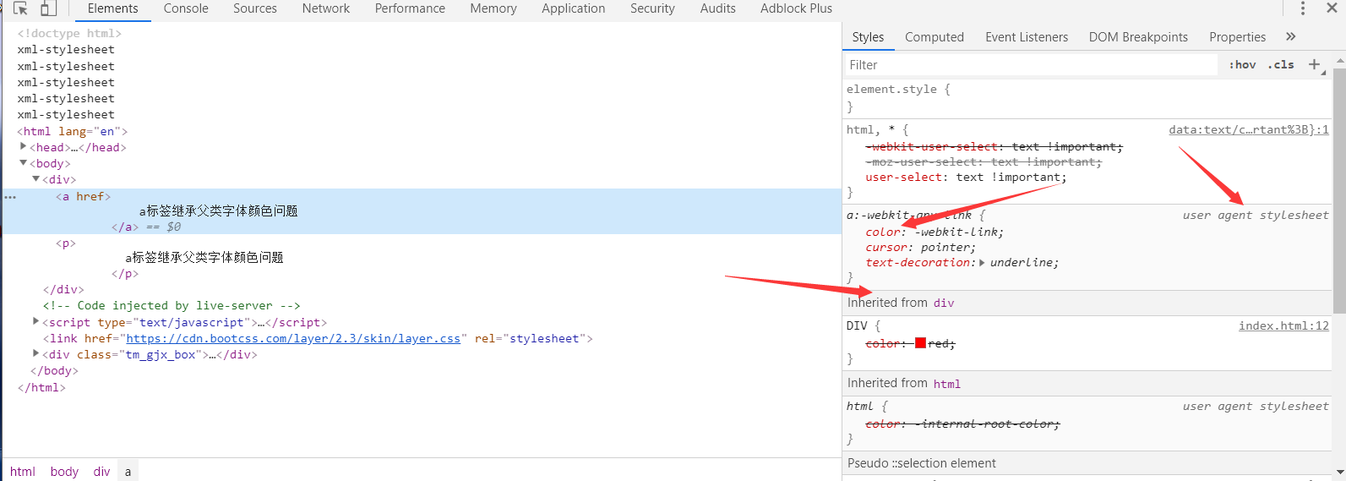Screen dimensions: 1346x481
Task: Select the a breadcrumb item
Action: coord(128,471)
